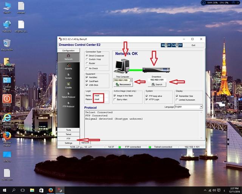Image resolution: width=242 pixels, height=194 pixels.
Task: Open the WIN 10 desktop icon
Action: (7, 156)
